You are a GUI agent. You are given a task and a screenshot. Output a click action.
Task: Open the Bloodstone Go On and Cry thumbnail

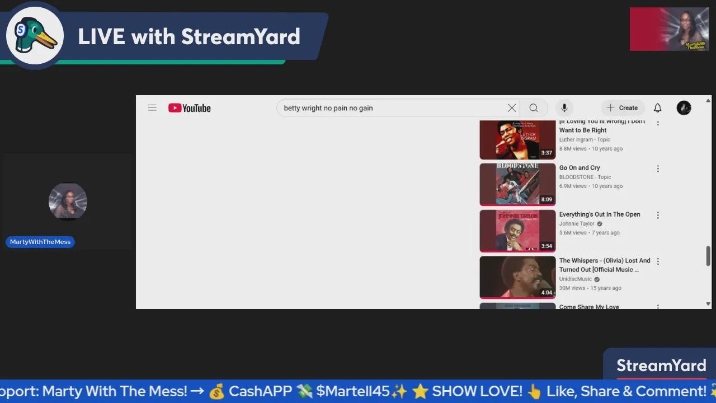coord(517,185)
